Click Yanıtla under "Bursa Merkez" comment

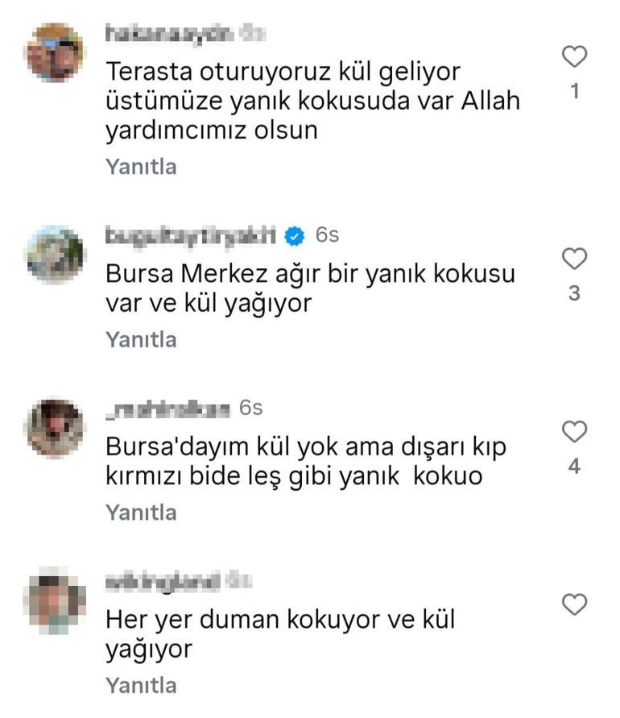point(141,340)
